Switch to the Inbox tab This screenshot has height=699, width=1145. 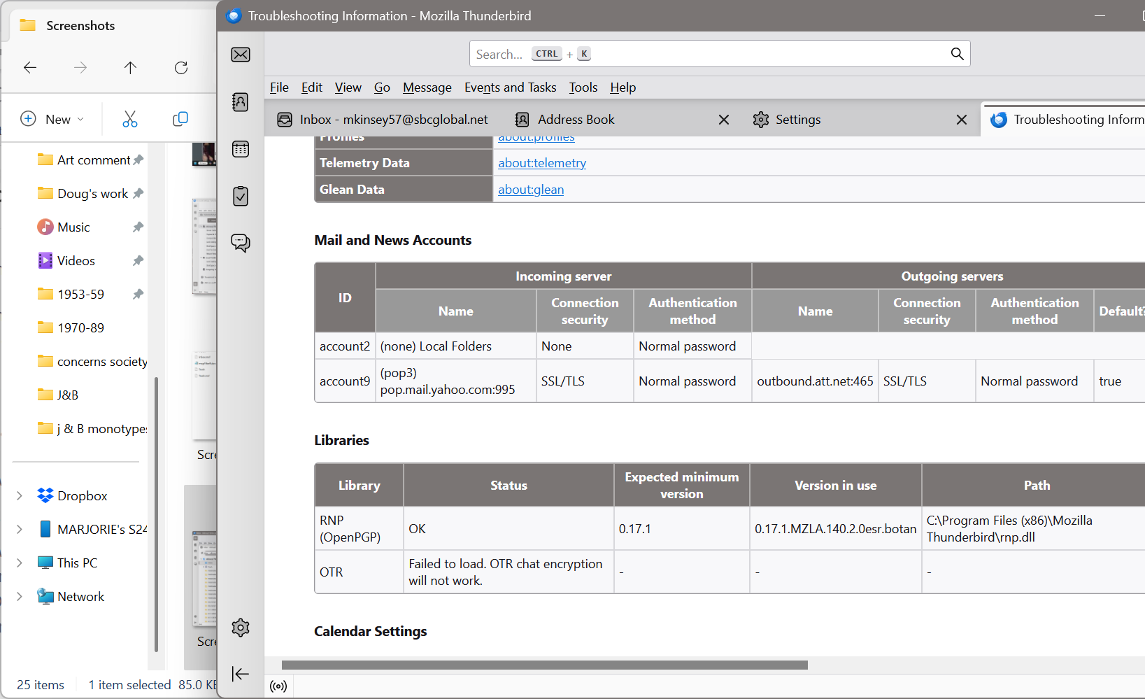click(383, 120)
